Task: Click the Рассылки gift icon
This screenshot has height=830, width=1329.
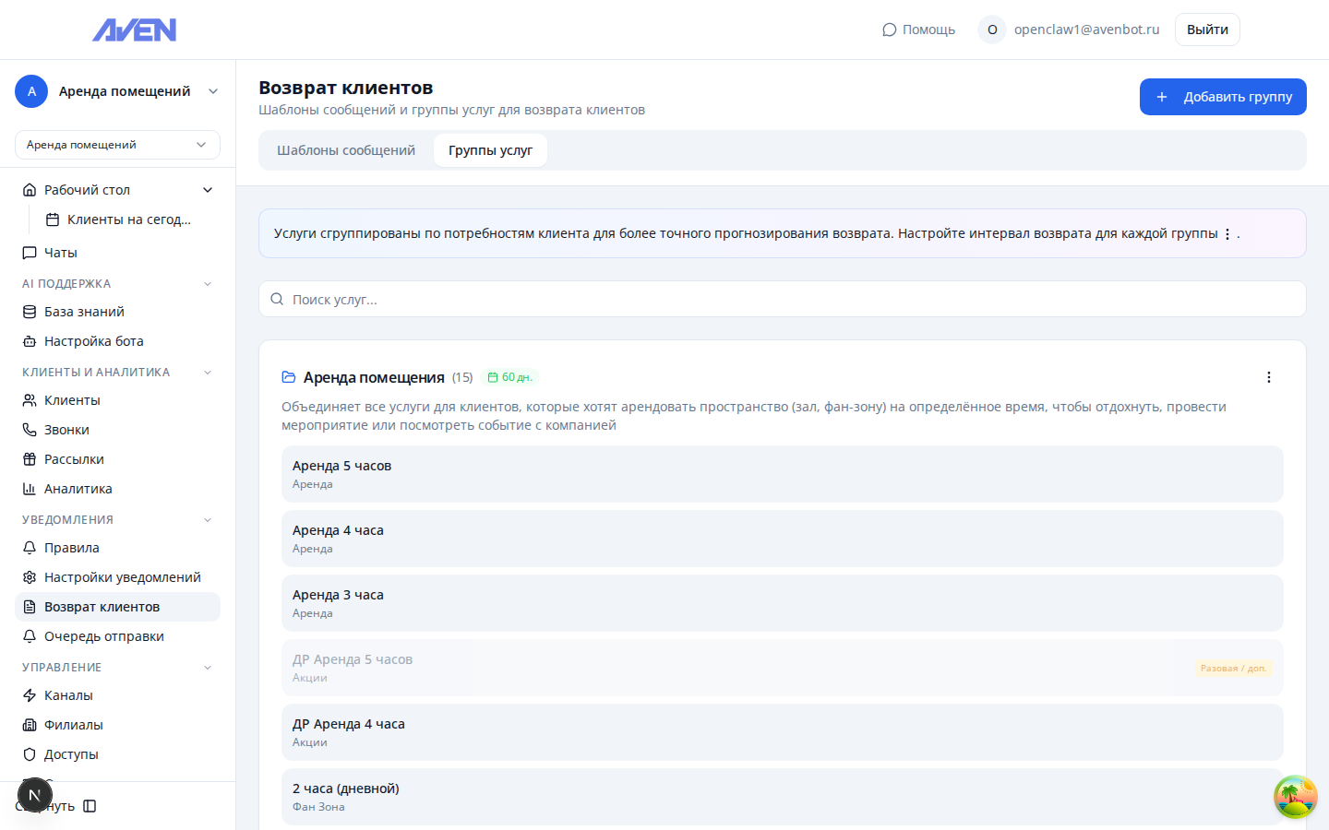Action: click(30, 459)
